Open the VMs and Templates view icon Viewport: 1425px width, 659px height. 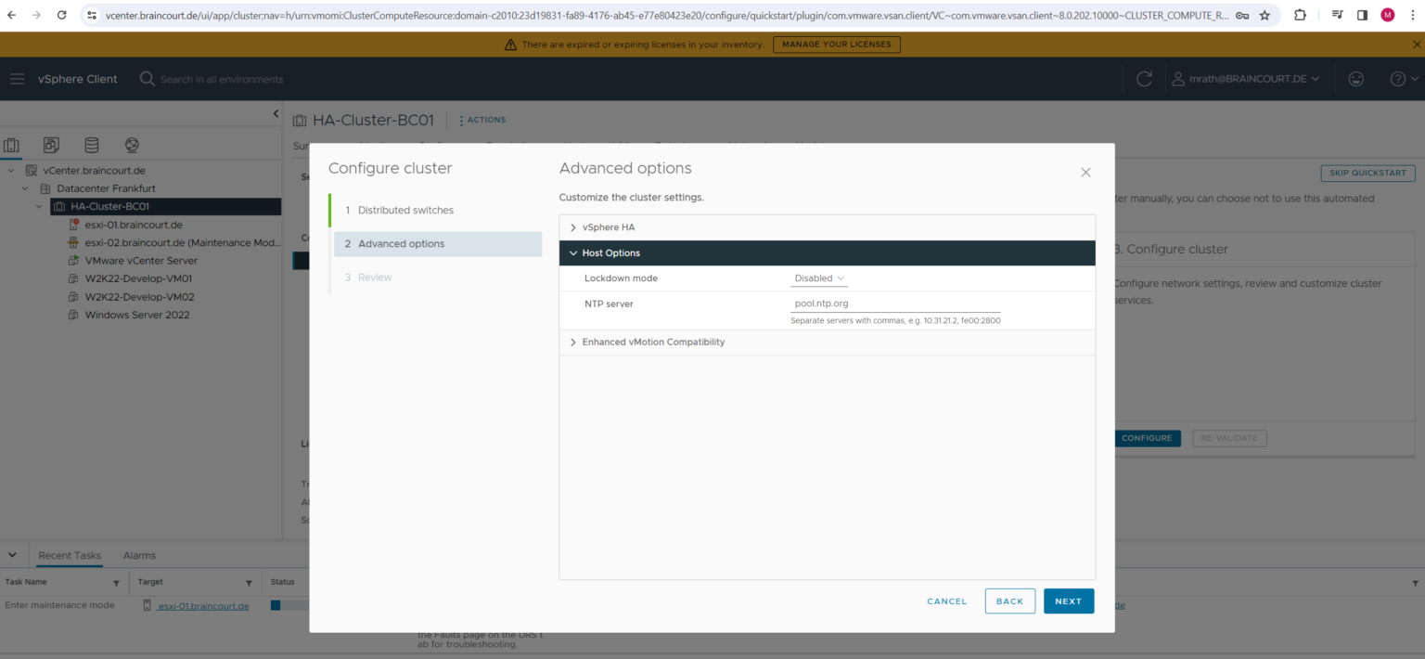(51, 145)
